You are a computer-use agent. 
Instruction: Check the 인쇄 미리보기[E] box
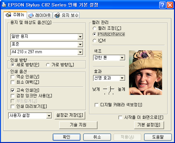click(13, 107)
